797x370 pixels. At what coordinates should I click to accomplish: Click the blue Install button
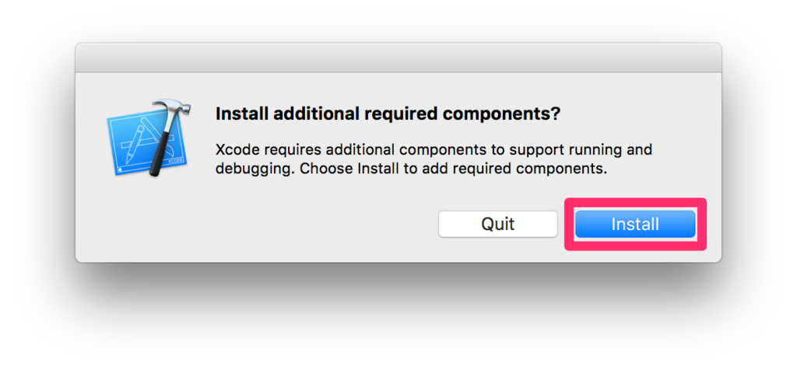coord(634,224)
